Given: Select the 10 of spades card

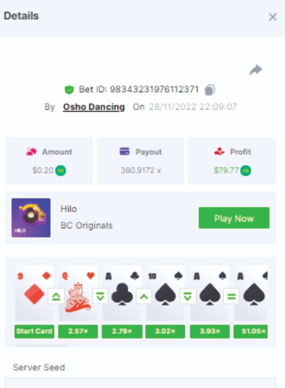Looking at the screenshot, I should click(x=165, y=293).
